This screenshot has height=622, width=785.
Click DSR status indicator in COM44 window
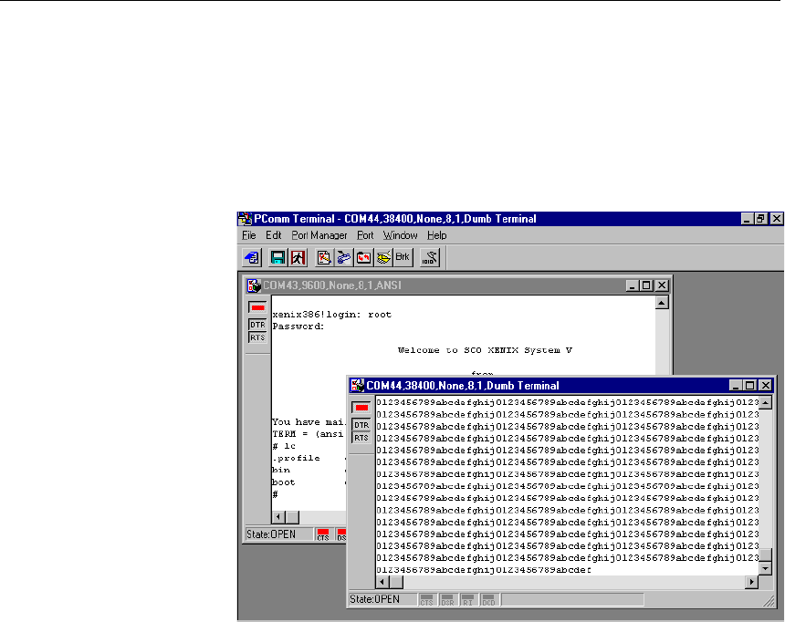coord(447,599)
